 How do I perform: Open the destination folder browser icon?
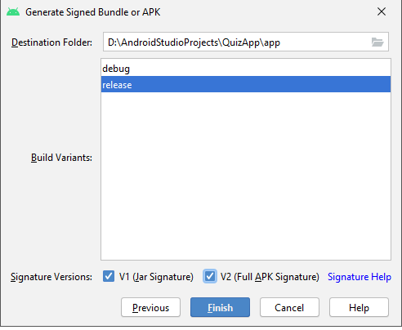tap(377, 42)
